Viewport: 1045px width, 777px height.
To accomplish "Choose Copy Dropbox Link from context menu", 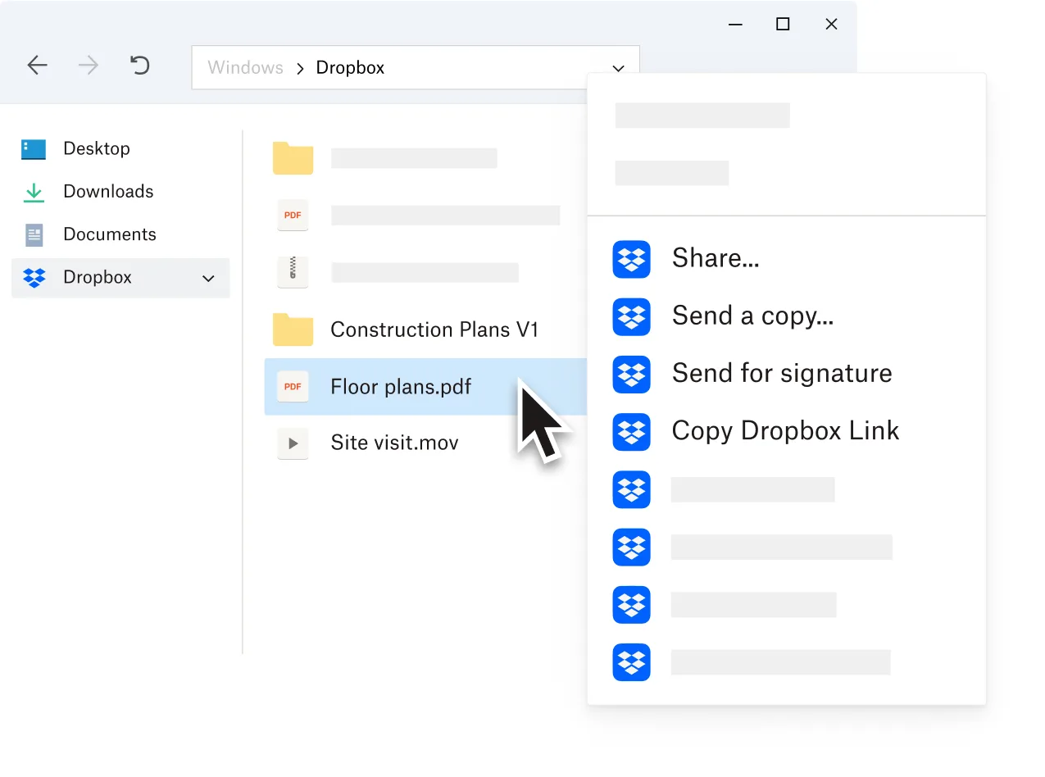I will point(785,431).
